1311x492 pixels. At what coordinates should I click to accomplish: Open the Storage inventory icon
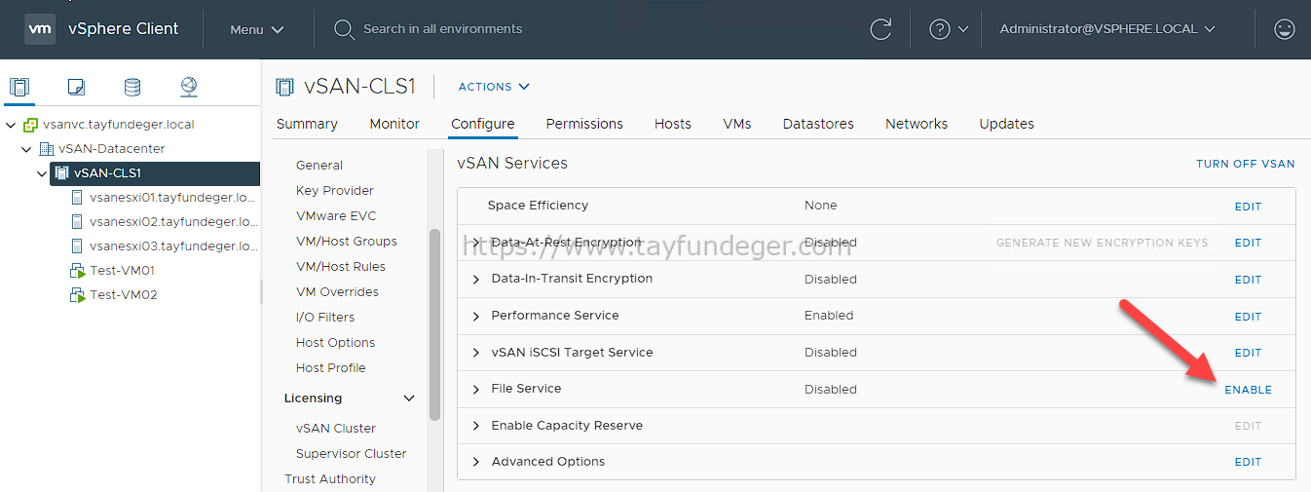point(132,87)
